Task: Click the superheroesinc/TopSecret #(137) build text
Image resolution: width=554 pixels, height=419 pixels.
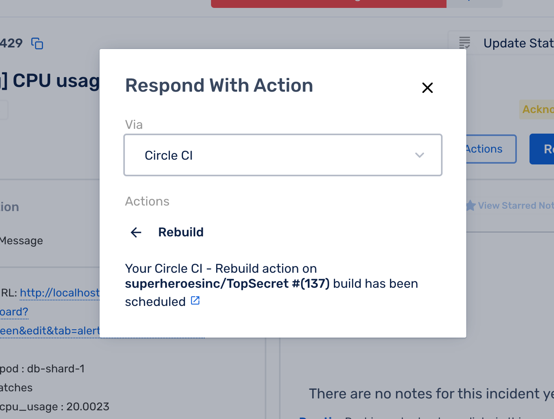Action: click(227, 284)
